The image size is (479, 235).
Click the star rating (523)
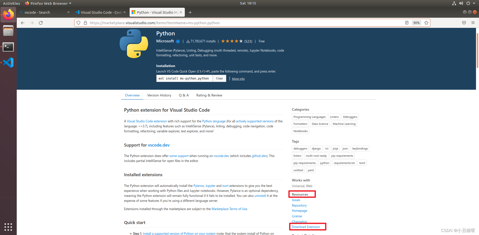tap(237, 41)
